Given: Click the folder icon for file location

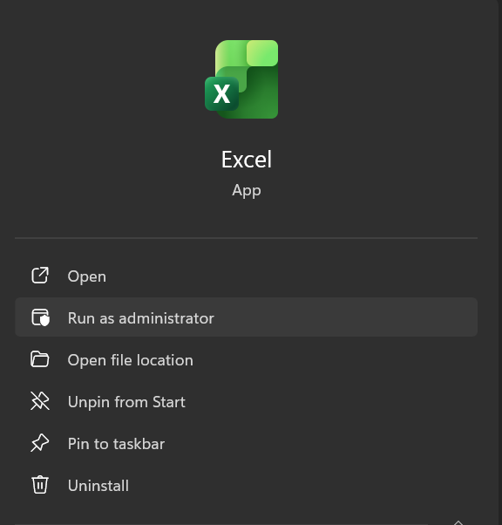Looking at the screenshot, I should click(40, 359).
